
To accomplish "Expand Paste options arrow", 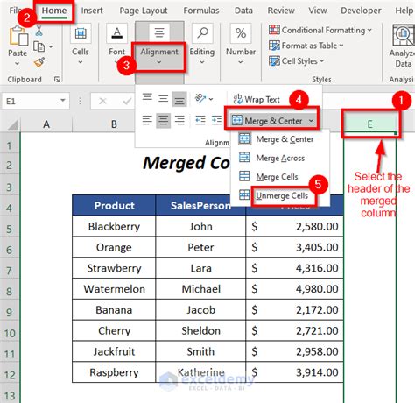I will (17, 63).
